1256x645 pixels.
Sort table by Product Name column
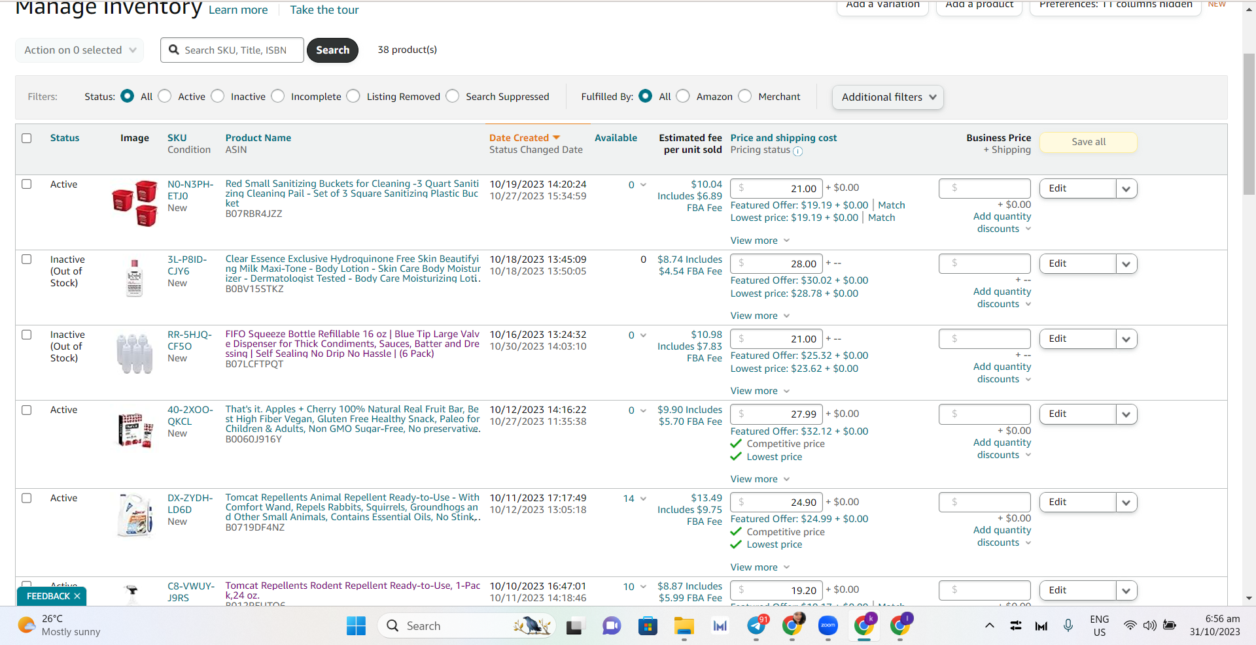[258, 138]
